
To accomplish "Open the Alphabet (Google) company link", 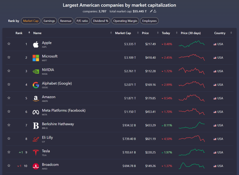I will (57, 83).
